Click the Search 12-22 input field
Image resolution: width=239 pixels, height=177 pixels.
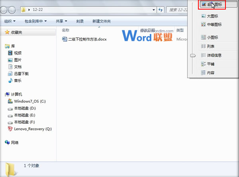[x=177, y=10]
